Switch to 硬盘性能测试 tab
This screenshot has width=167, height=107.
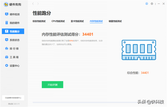pyautogui.click(x=115, y=21)
